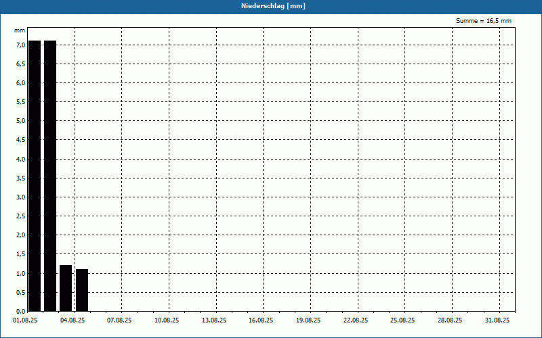542x338 pixels.
Task: Click the 4,5 axis value
Action: pos(20,140)
